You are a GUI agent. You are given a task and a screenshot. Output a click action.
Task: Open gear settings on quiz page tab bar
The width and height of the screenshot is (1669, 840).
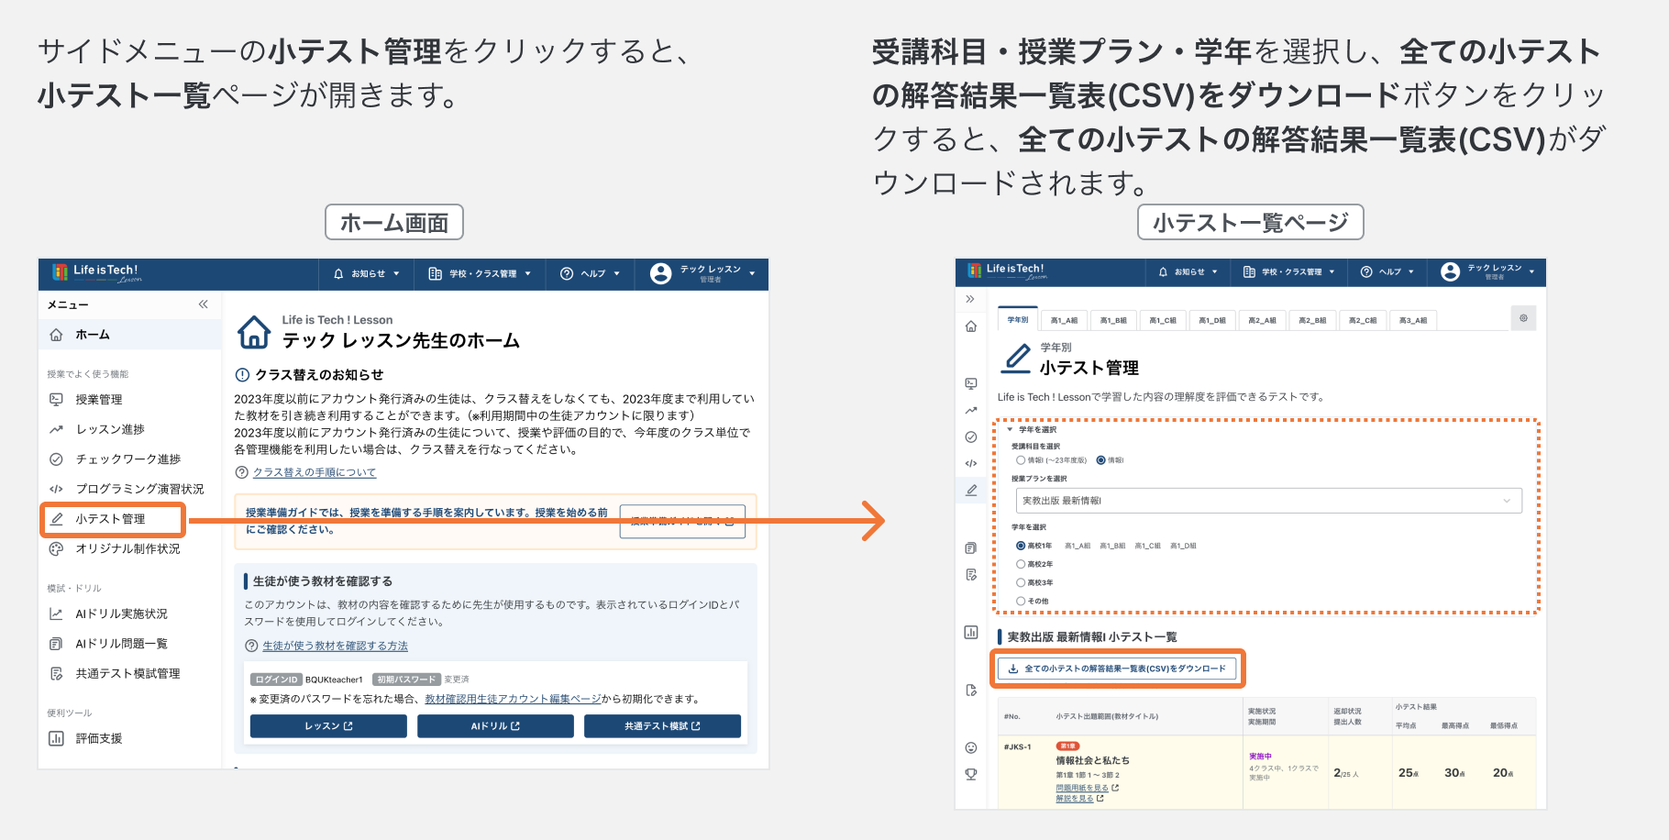[x=1523, y=318]
